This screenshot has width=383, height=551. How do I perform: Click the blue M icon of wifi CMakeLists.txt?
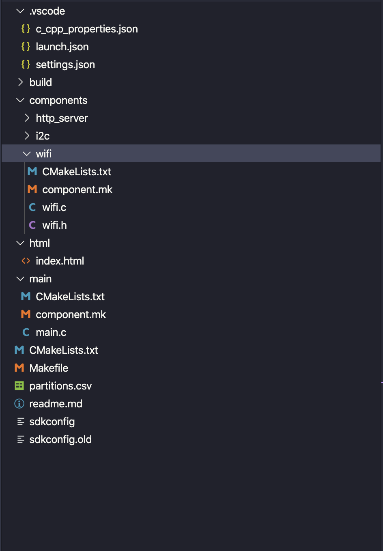pos(32,172)
